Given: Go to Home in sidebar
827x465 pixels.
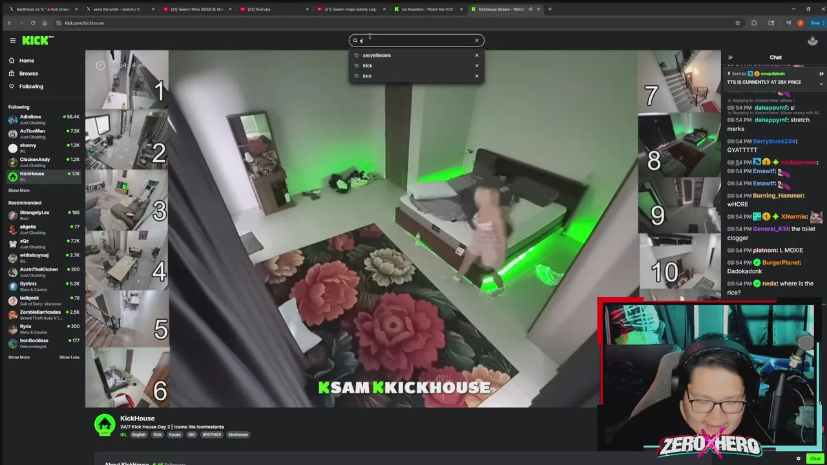Looking at the screenshot, I should click(x=26, y=60).
